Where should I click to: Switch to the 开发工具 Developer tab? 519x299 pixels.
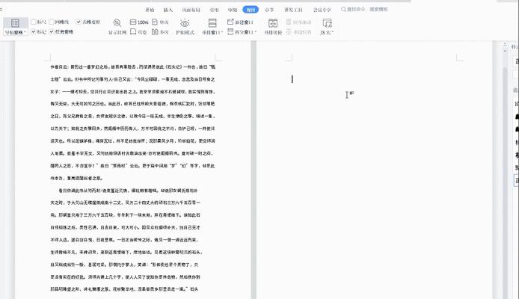point(293,10)
